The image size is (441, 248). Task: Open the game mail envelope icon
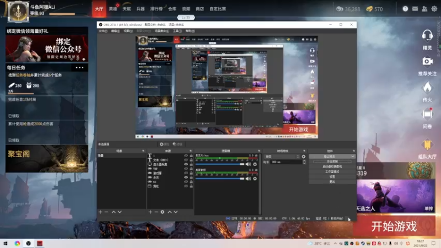click(x=415, y=9)
